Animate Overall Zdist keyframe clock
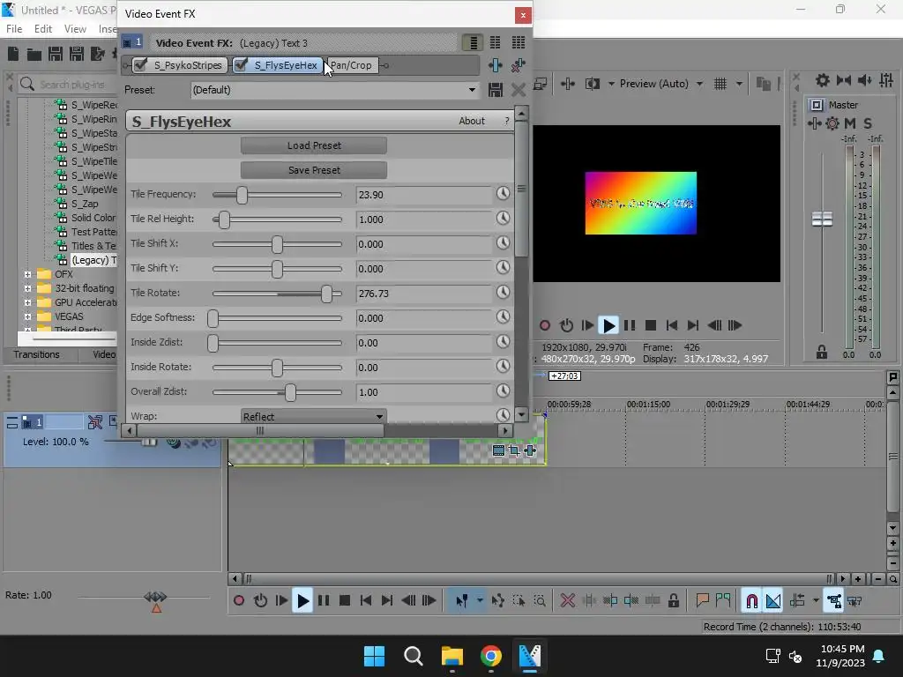 (504, 391)
